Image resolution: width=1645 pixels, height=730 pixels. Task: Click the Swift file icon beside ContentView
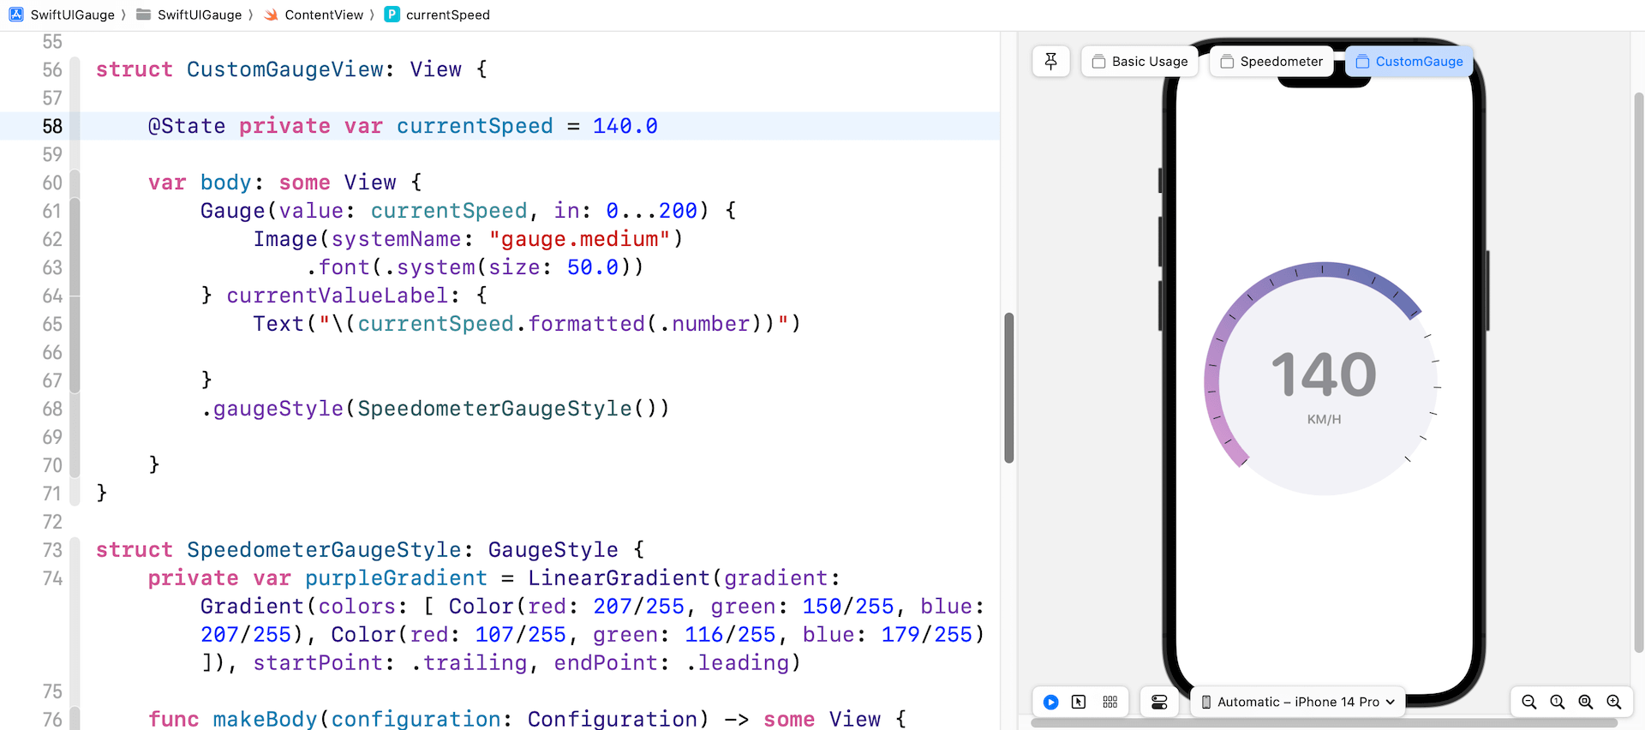pyautogui.click(x=271, y=15)
